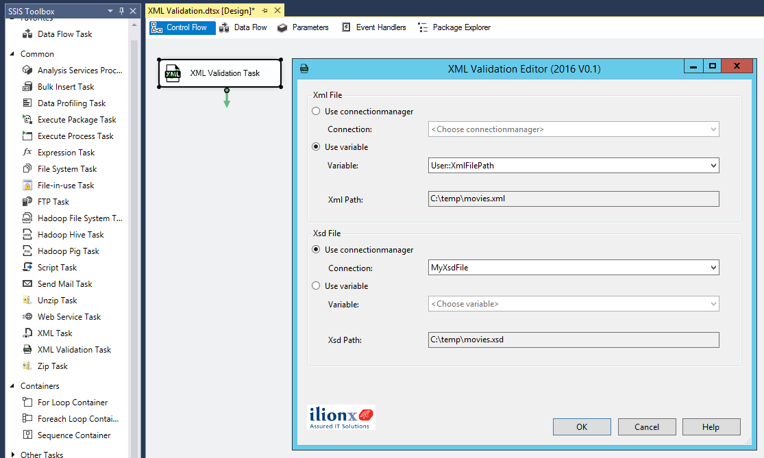This screenshot has width=764, height=458.
Task: Pick the Web Service Task icon
Action: click(27, 317)
